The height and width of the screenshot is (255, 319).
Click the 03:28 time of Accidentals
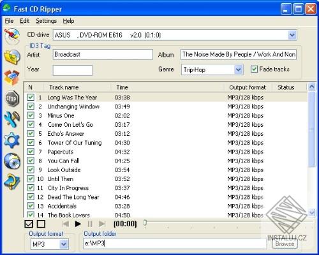point(122,206)
